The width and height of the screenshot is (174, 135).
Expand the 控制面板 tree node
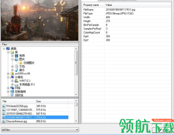8,92
